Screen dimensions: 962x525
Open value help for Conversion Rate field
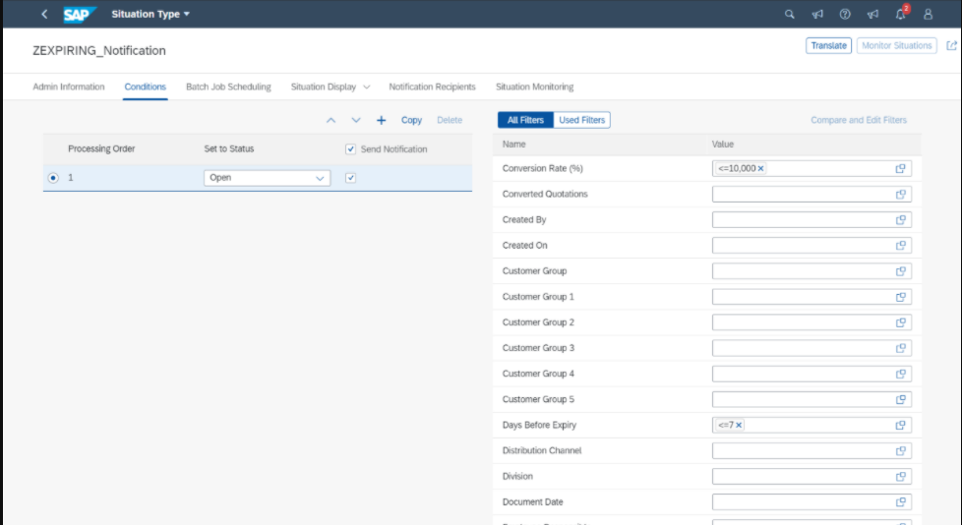[x=900, y=168]
